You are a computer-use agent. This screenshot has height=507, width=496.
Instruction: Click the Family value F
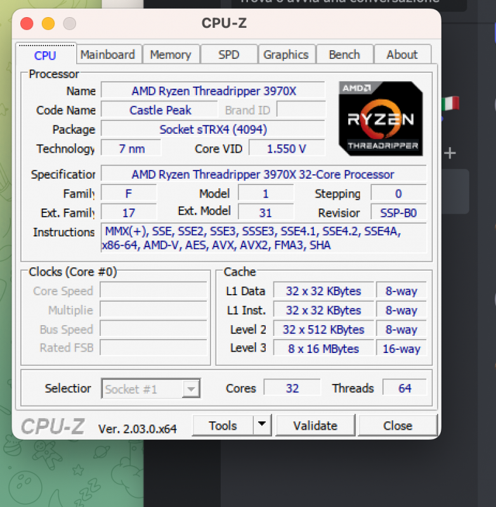(129, 194)
